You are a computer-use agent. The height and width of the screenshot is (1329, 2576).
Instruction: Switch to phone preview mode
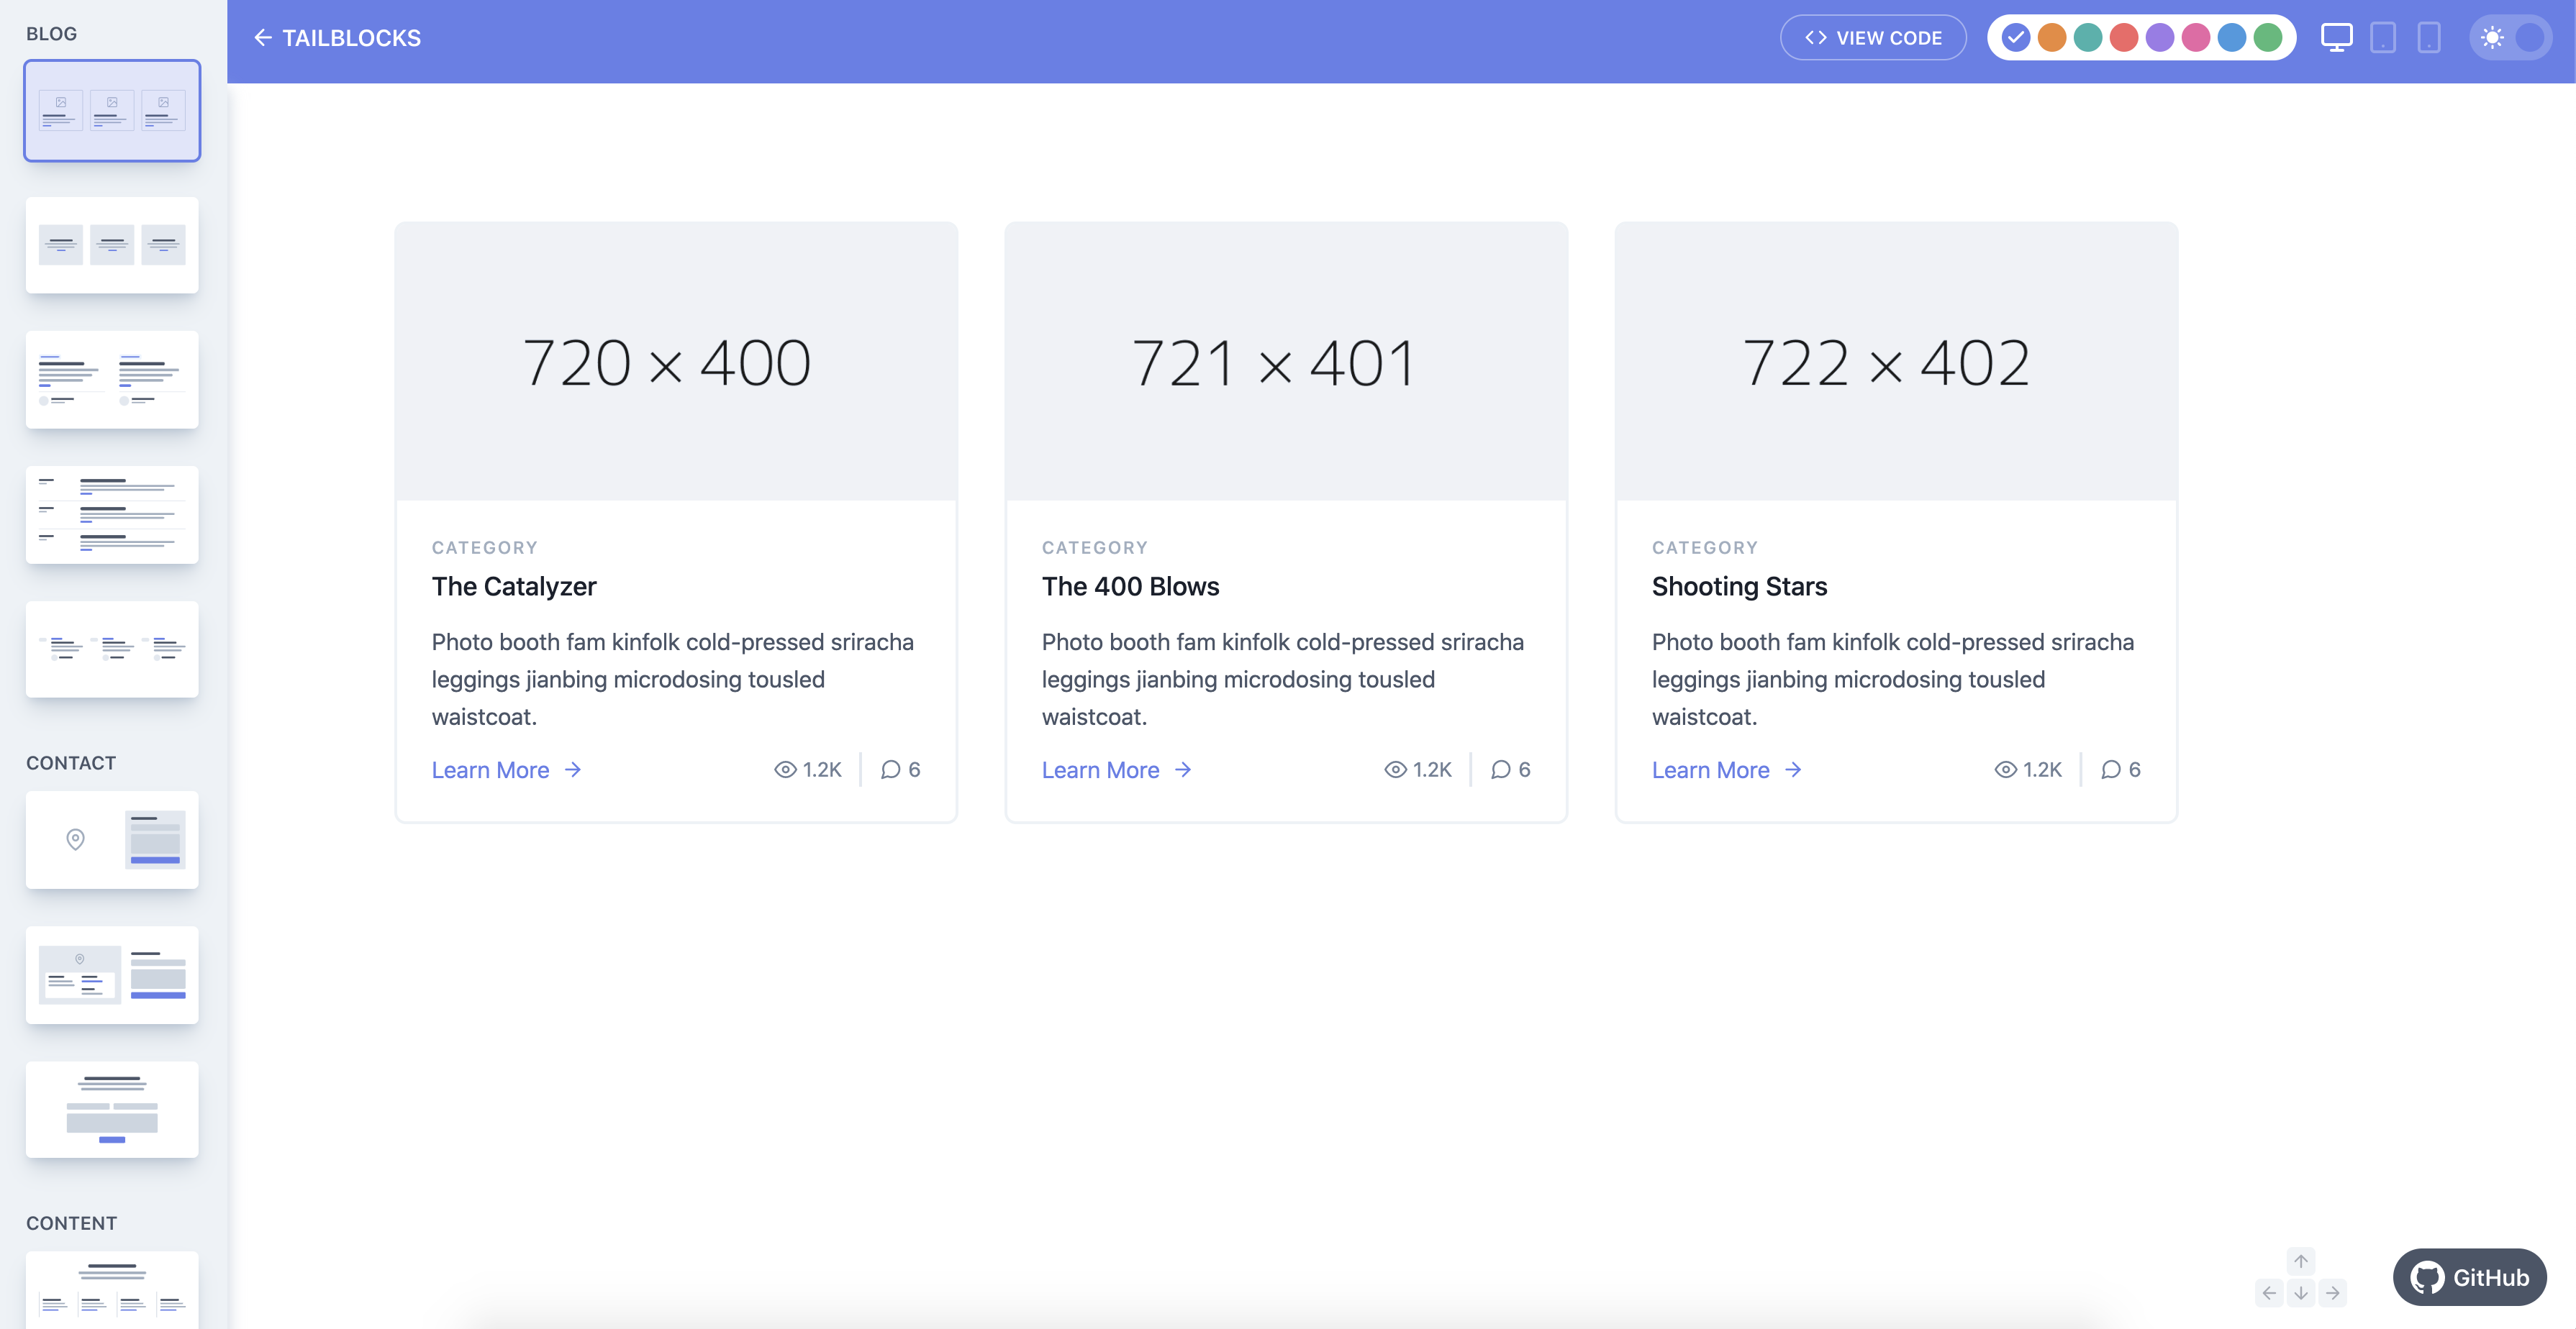point(2428,38)
